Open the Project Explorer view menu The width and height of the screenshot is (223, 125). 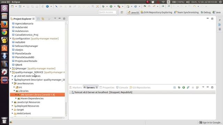click(55, 18)
